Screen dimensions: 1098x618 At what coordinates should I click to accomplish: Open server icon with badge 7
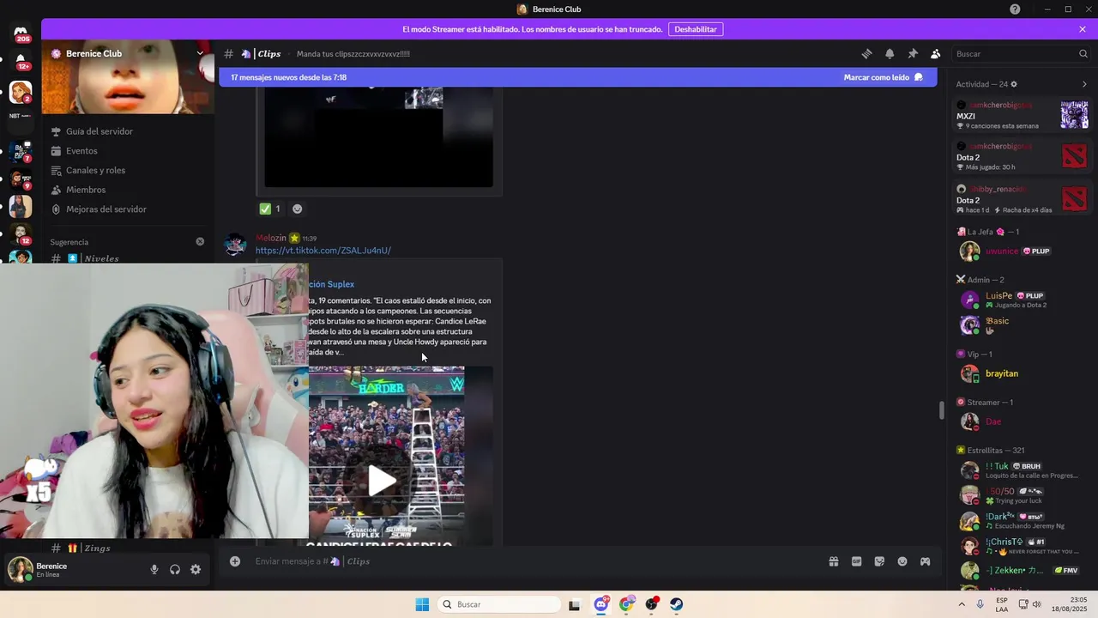(x=21, y=153)
